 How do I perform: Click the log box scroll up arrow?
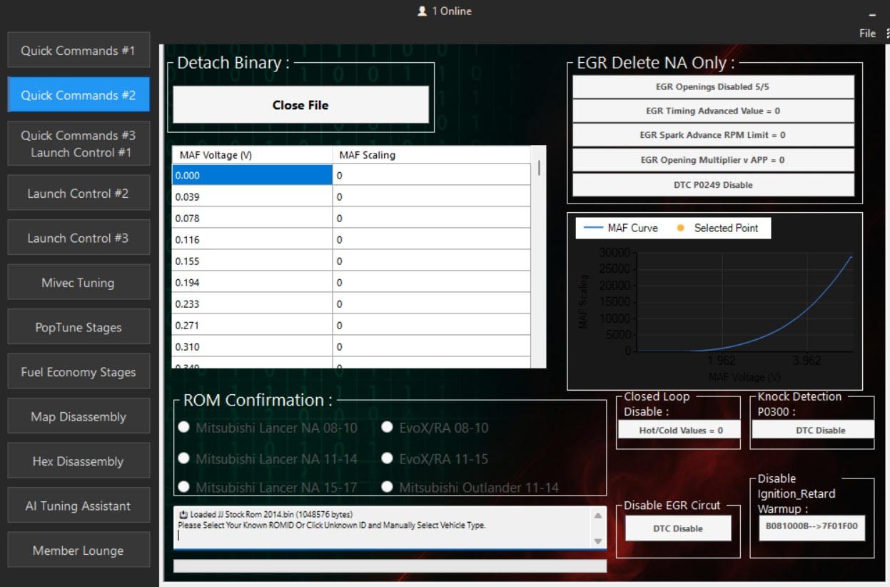pyautogui.click(x=598, y=516)
